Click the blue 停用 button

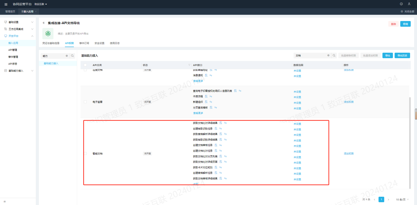point(406,24)
